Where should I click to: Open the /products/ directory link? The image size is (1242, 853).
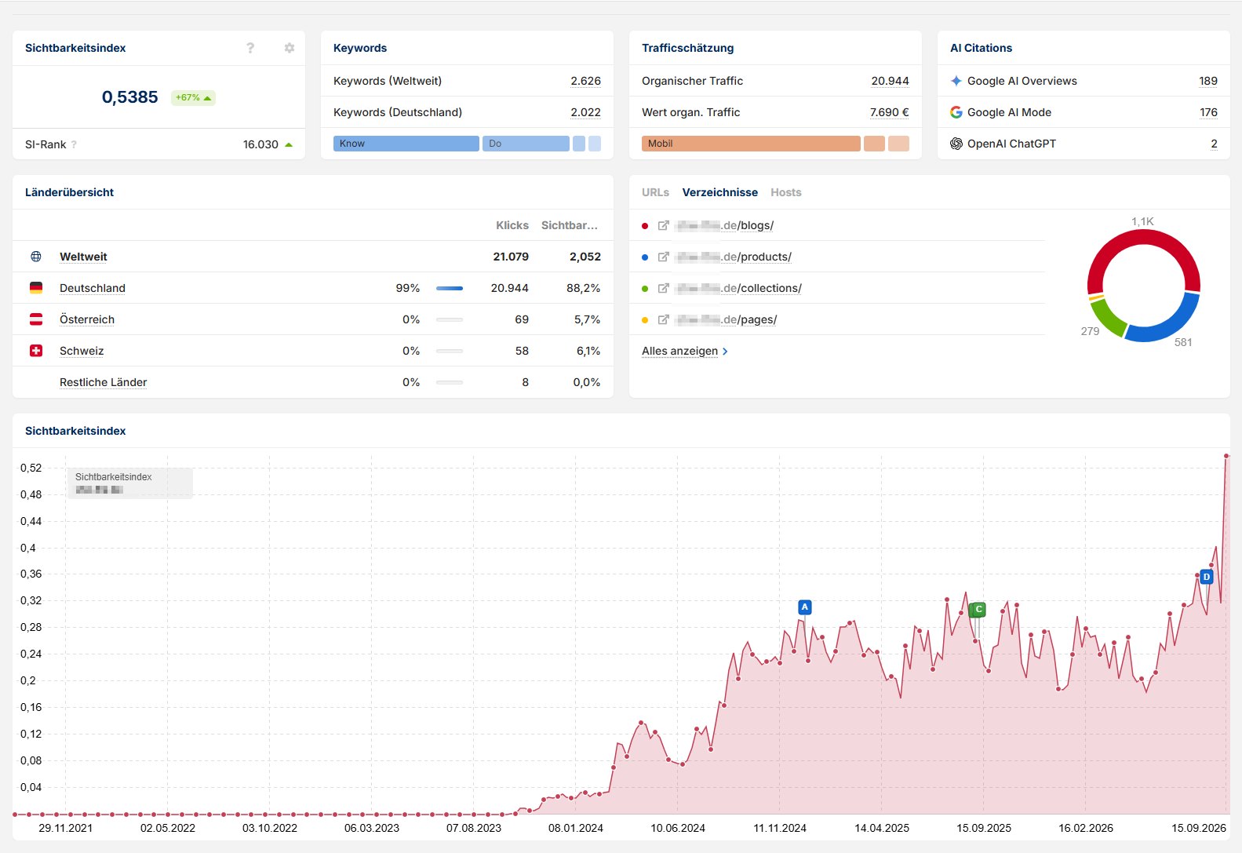coord(734,257)
